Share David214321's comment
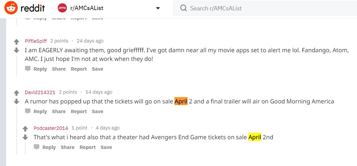This screenshot has width=357, height=166. pos(59,111)
